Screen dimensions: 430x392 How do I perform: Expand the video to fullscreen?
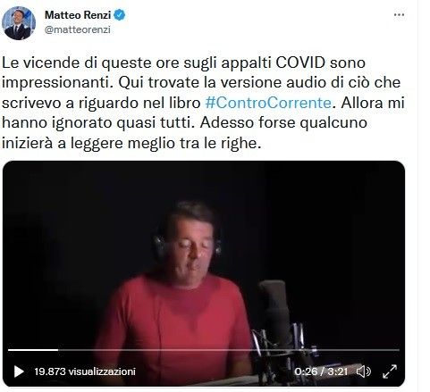click(390, 371)
